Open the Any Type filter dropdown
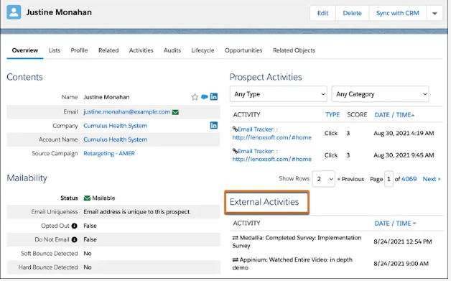Screen dimensions: 451x281 [x=278, y=94]
